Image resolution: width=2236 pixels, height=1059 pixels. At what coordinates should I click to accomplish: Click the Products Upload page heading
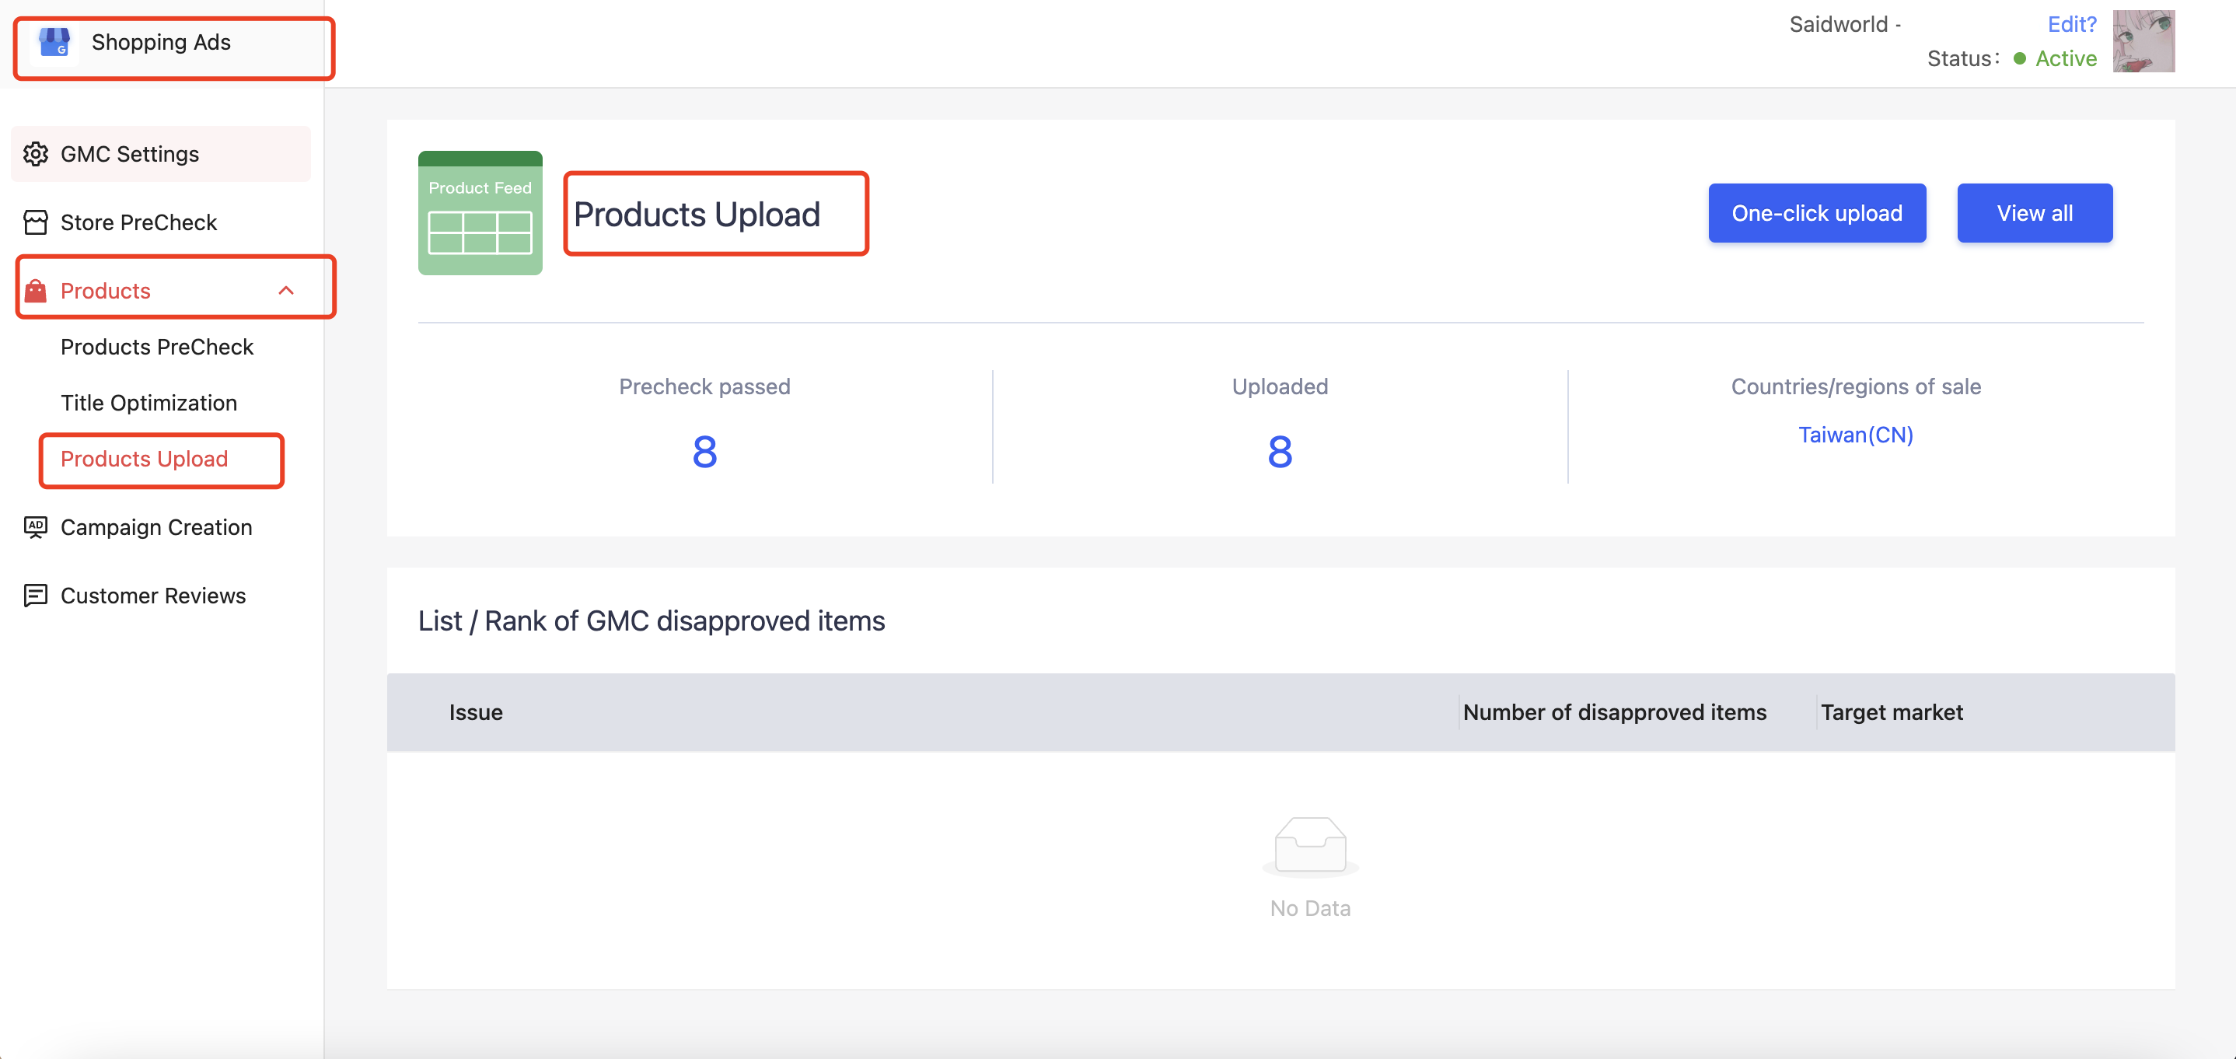coord(697,215)
